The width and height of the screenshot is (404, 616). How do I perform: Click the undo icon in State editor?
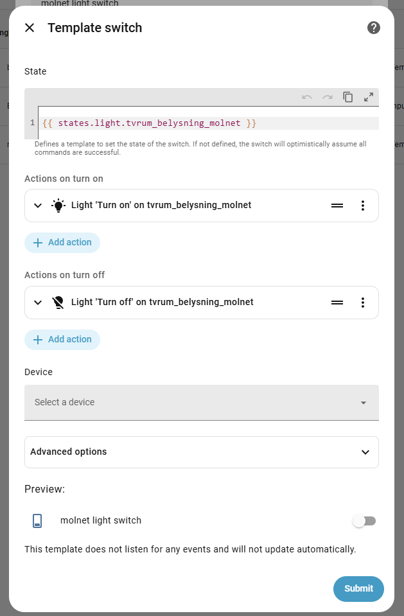point(307,97)
